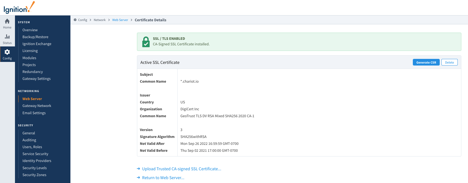Click the Active SSL Certificate heading
Screen dimensions: 468x183
[x=160, y=62]
